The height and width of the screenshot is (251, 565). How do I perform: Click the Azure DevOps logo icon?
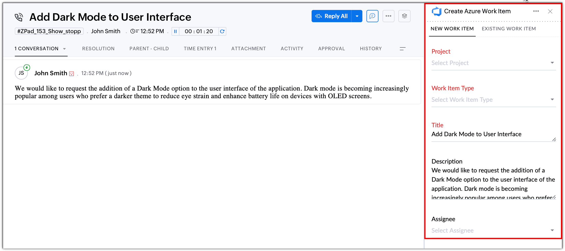click(x=436, y=11)
